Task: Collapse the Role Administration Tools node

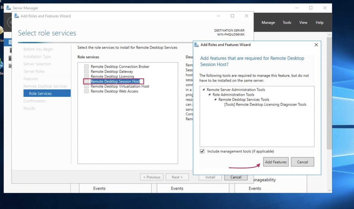Action: 210,95
